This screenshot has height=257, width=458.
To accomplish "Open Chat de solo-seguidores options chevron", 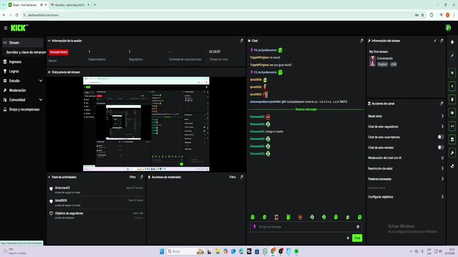I will 442,126.
